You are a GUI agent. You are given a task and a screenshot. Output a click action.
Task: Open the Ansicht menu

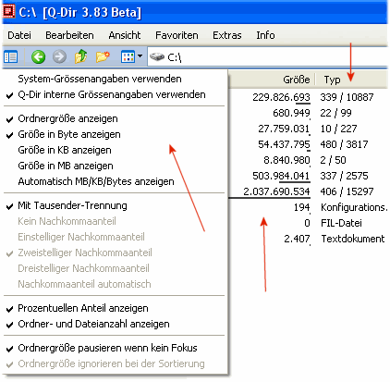125,35
